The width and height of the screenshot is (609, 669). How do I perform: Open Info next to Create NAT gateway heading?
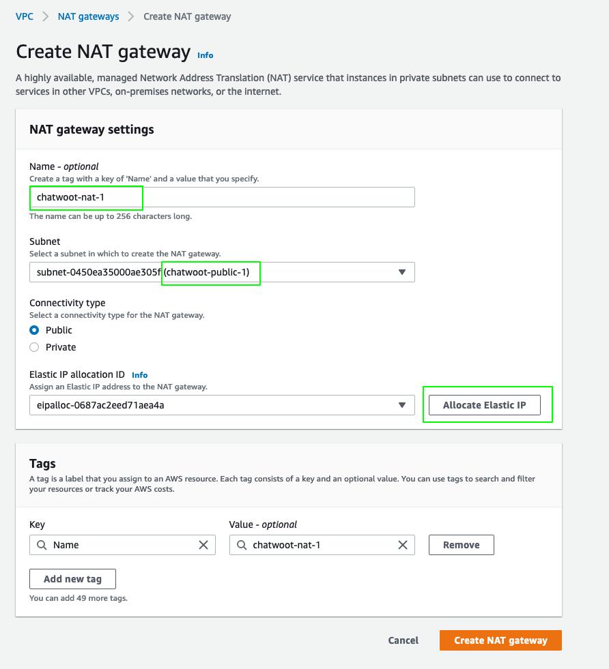coord(206,55)
